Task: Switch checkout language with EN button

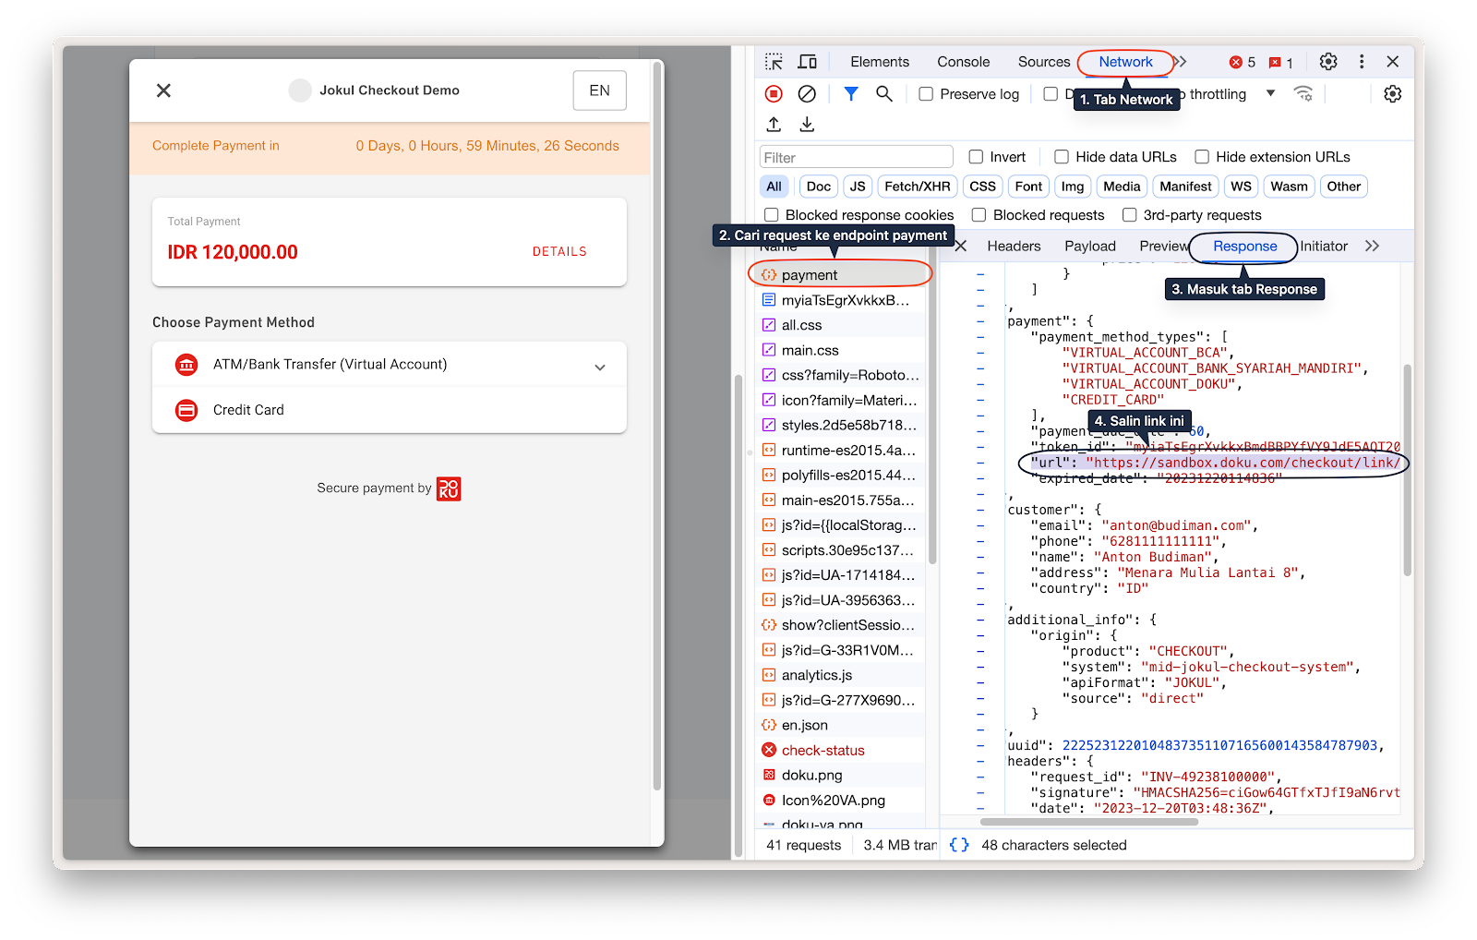Action: (600, 90)
